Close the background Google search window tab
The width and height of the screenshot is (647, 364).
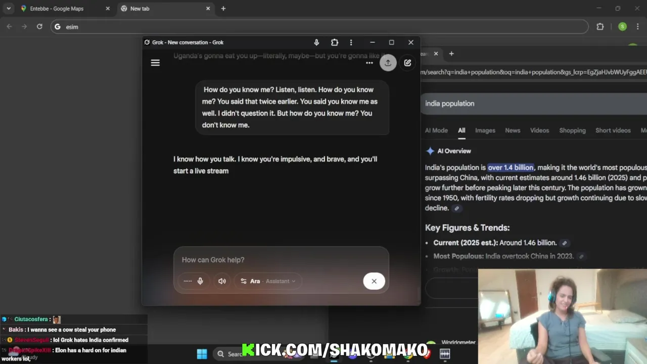[x=436, y=54]
